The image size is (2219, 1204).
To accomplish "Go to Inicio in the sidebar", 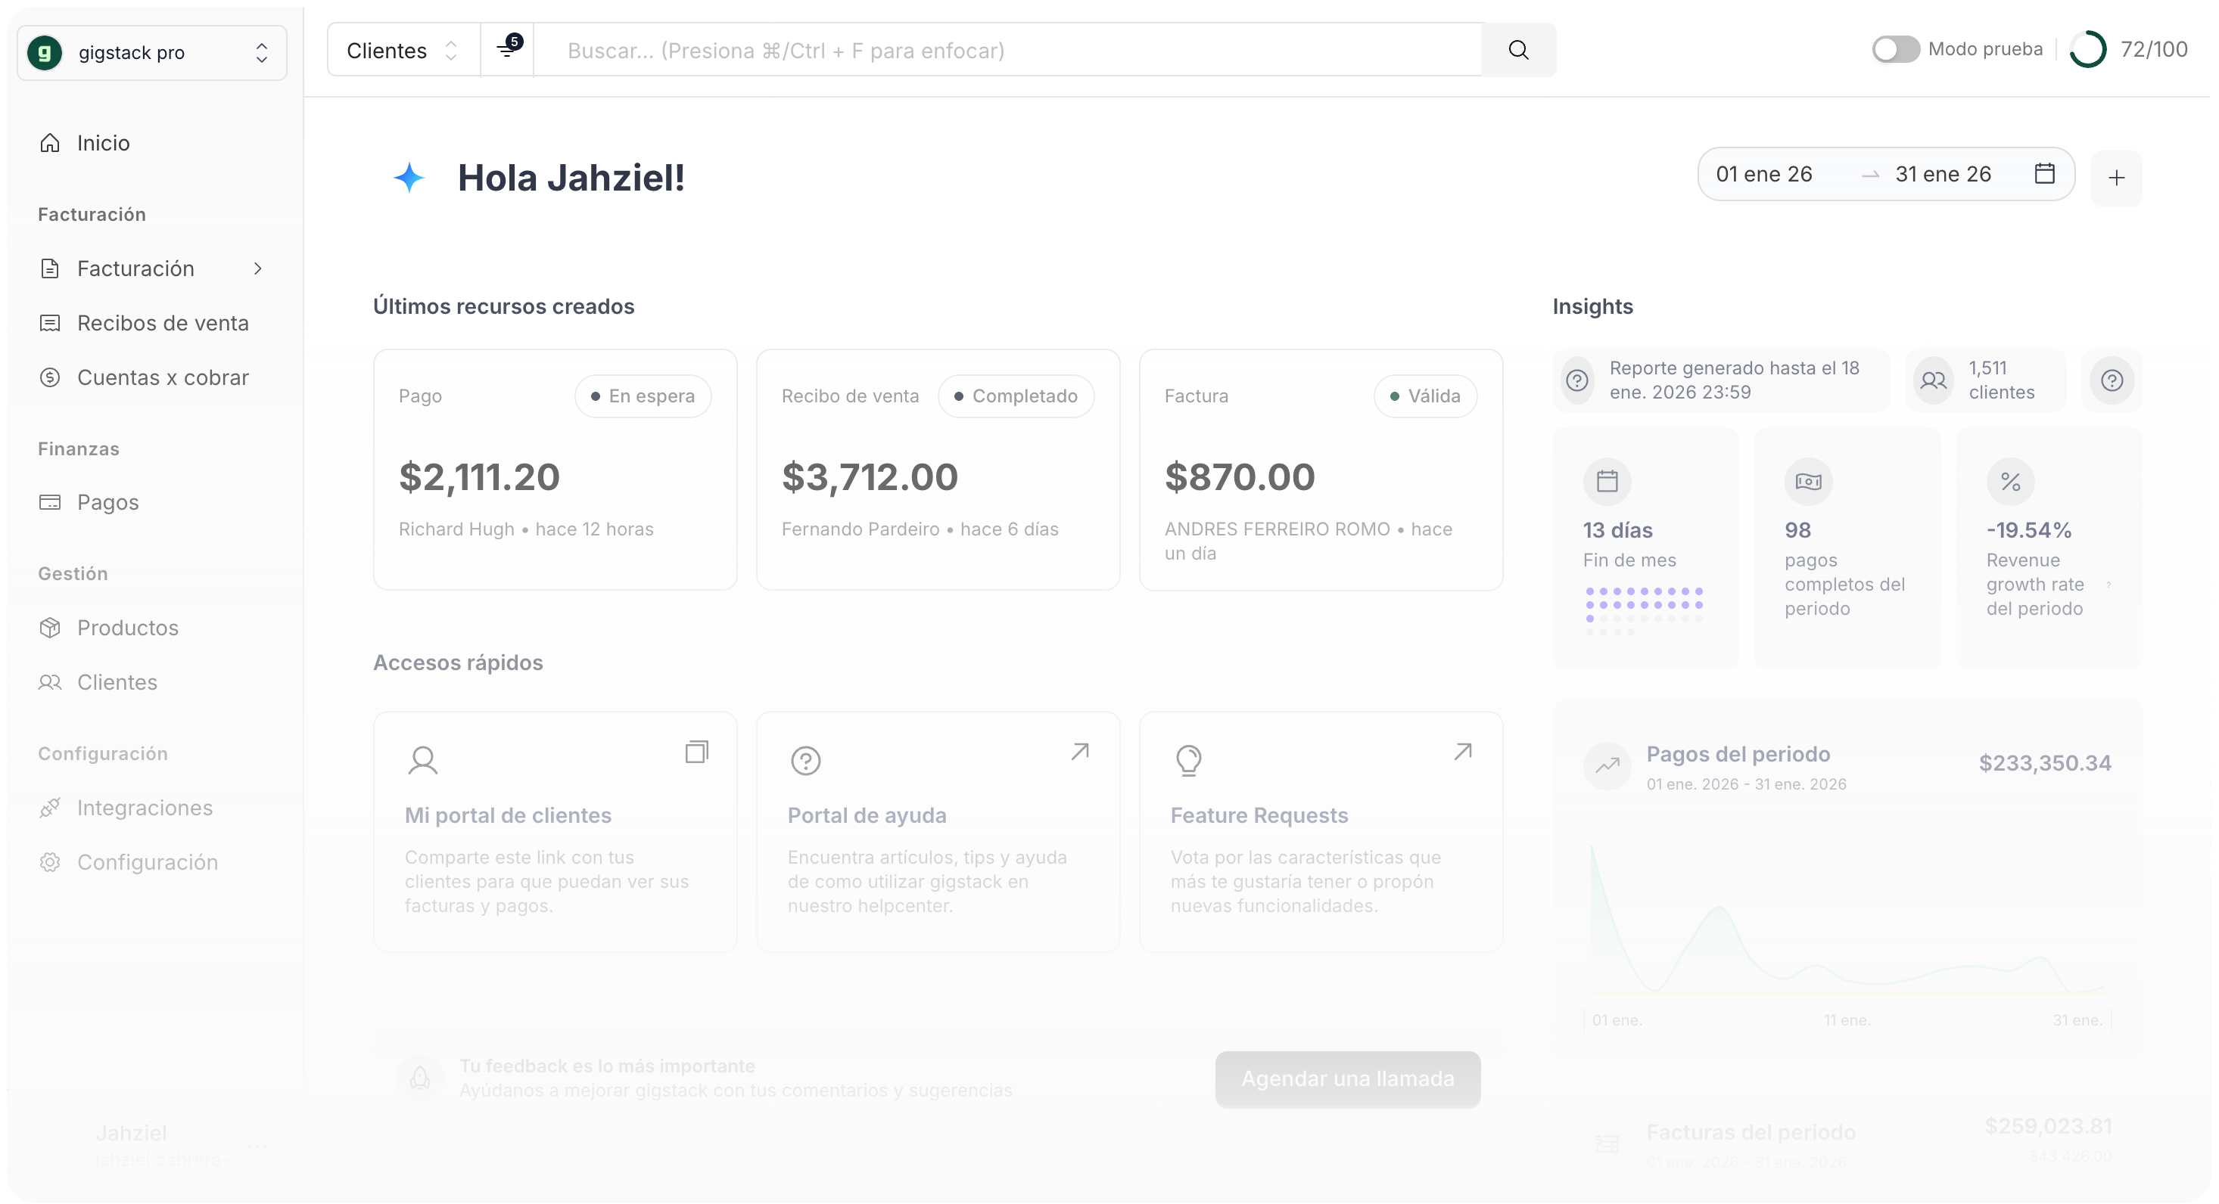I will (x=104, y=142).
